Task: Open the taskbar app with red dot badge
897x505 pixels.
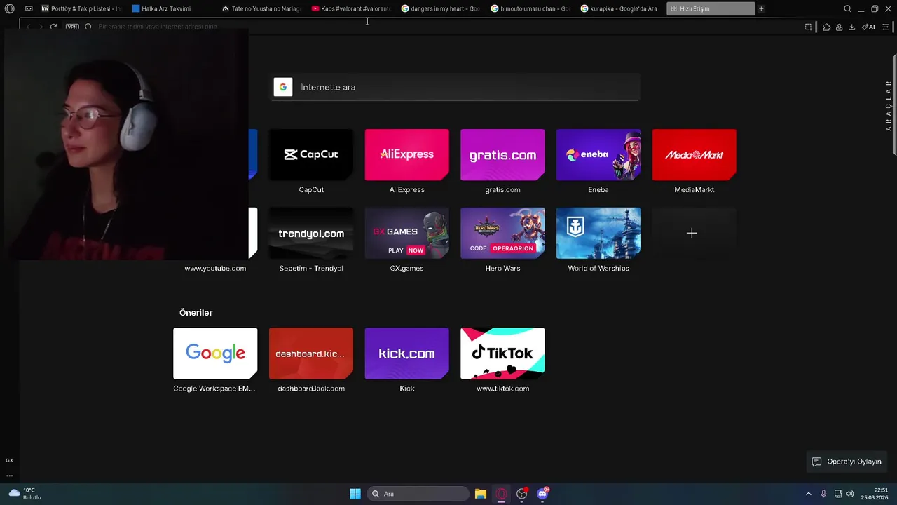Action: click(522, 494)
